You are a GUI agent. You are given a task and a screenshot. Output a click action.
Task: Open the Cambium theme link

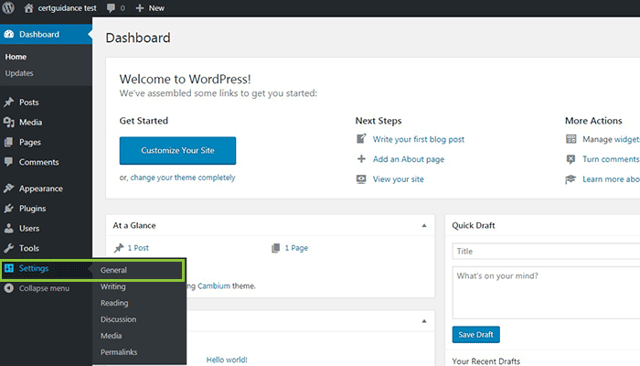(214, 285)
